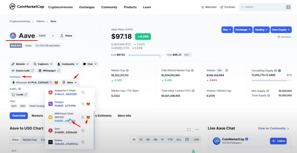The image size is (297, 153).
Task: Copy the BNB Smart Chain contract address
Action: pos(83,117)
